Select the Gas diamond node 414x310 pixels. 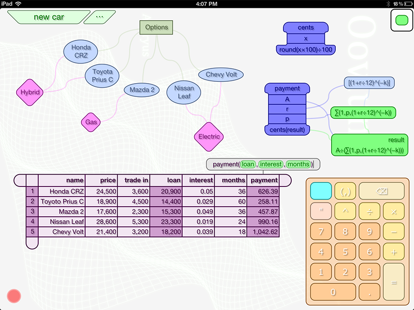91,122
